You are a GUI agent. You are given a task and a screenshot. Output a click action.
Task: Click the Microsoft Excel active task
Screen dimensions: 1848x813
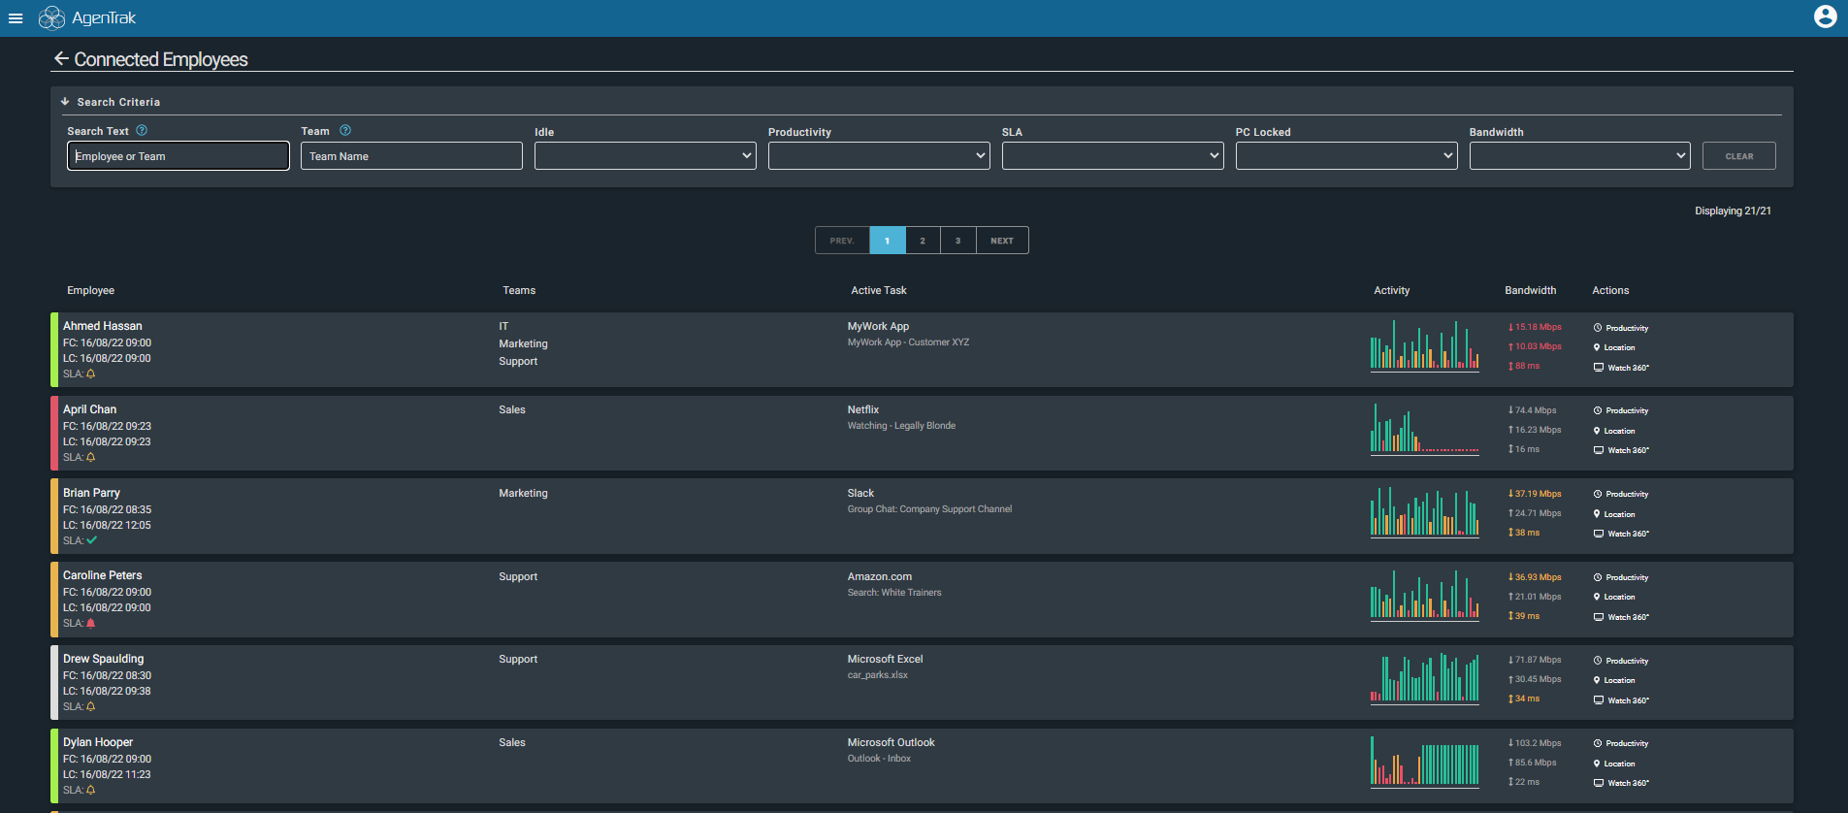pyautogui.click(x=886, y=659)
